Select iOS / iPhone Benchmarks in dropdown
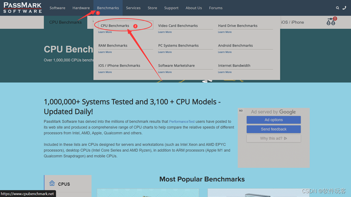 click(x=119, y=65)
